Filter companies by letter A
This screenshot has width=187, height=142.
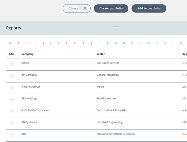tap(18, 43)
